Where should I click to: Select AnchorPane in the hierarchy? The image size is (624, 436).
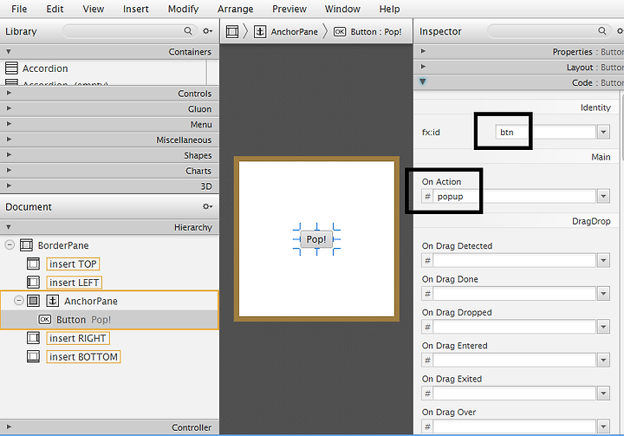point(91,301)
